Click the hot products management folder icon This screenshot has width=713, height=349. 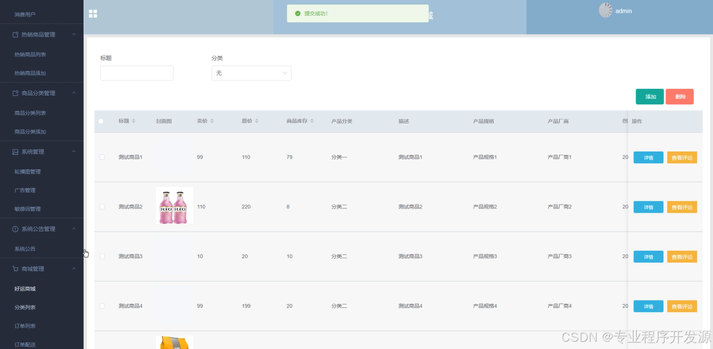coord(16,35)
